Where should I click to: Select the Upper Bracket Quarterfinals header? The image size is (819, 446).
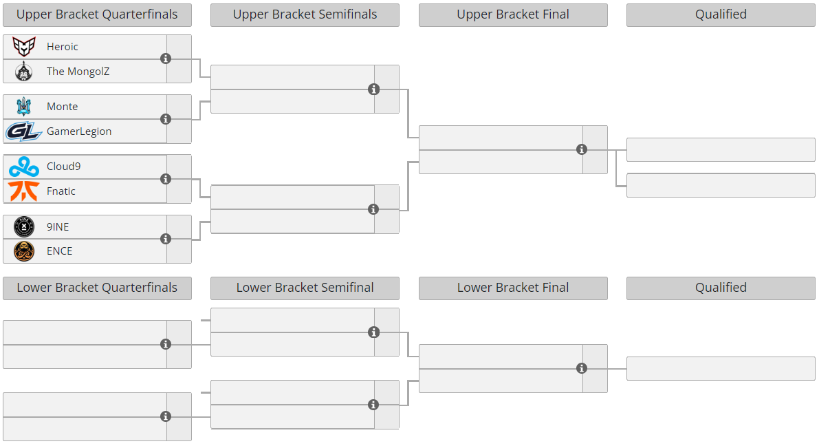coord(97,14)
